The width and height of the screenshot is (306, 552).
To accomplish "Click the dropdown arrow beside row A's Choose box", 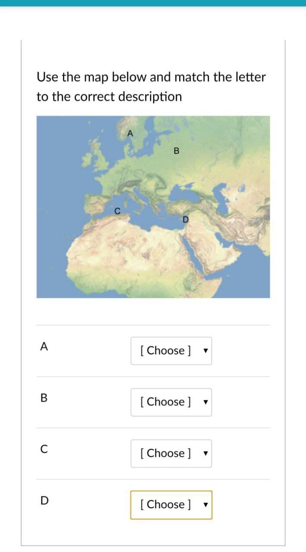I will tap(206, 351).
